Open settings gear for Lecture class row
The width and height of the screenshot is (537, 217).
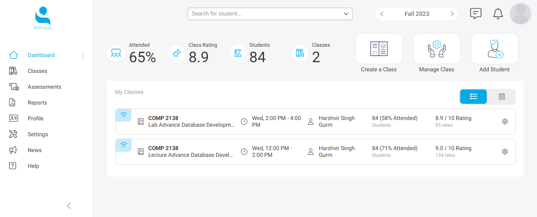[x=505, y=152]
